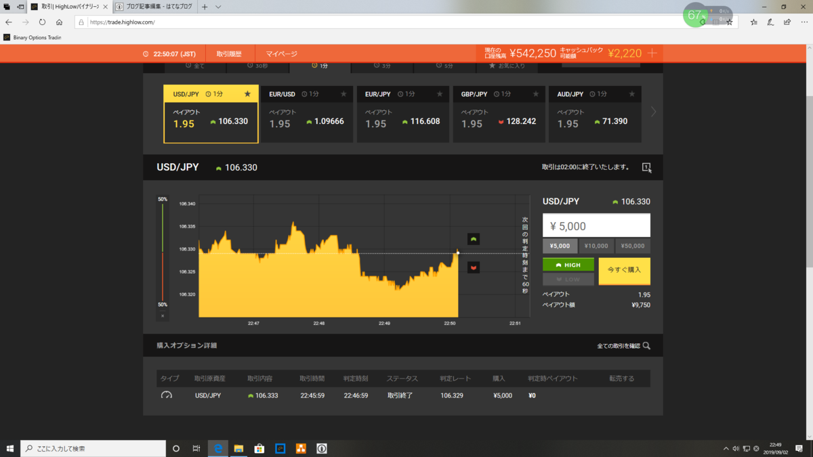Click the gauge icon in trade row
Image resolution: width=813 pixels, height=457 pixels.
(x=167, y=395)
